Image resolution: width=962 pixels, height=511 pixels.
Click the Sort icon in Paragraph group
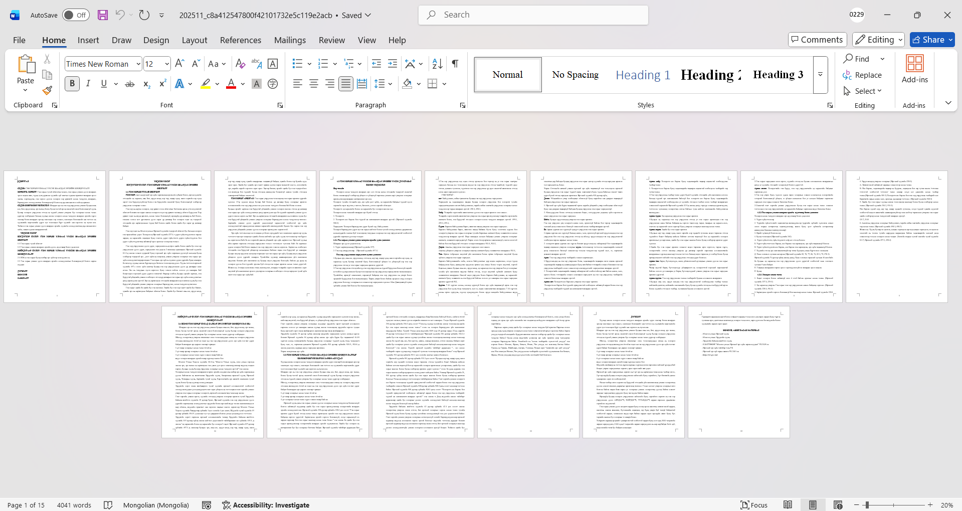437,64
